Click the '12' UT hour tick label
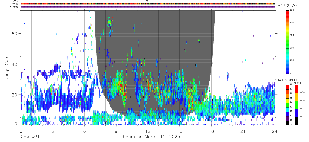Image resolution: width=309 pixels, height=142 pixels. point(148,131)
